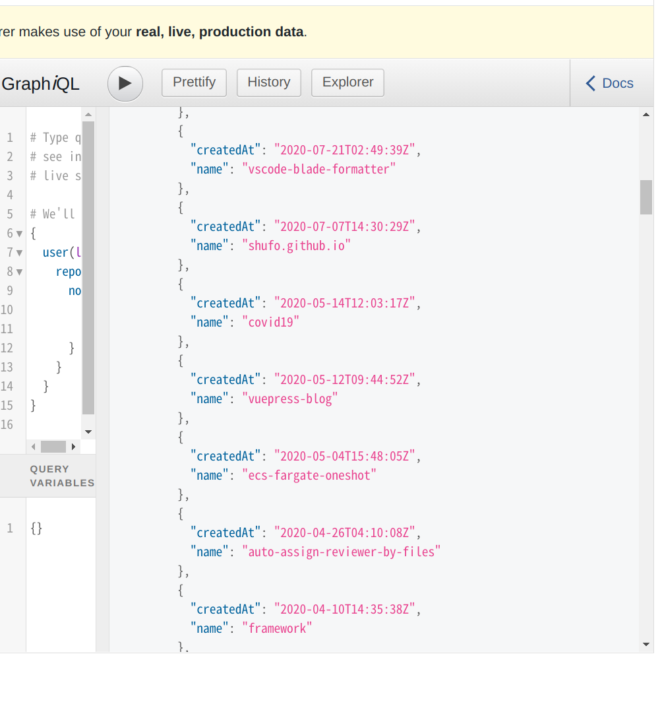Click the query editor's scroll-up arrow

click(x=88, y=115)
